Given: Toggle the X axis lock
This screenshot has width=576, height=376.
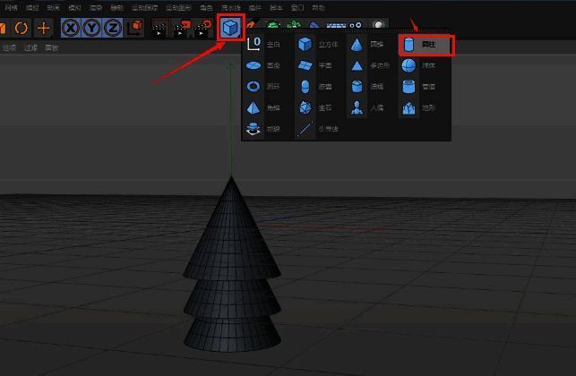Looking at the screenshot, I should point(70,28).
